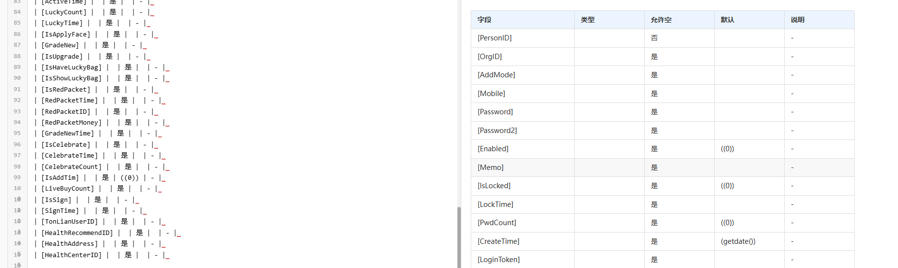Click the editor's vertical scrollbar thumb
This screenshot has width=898, height=268.
pyautogui.click(x=459, y=237)
